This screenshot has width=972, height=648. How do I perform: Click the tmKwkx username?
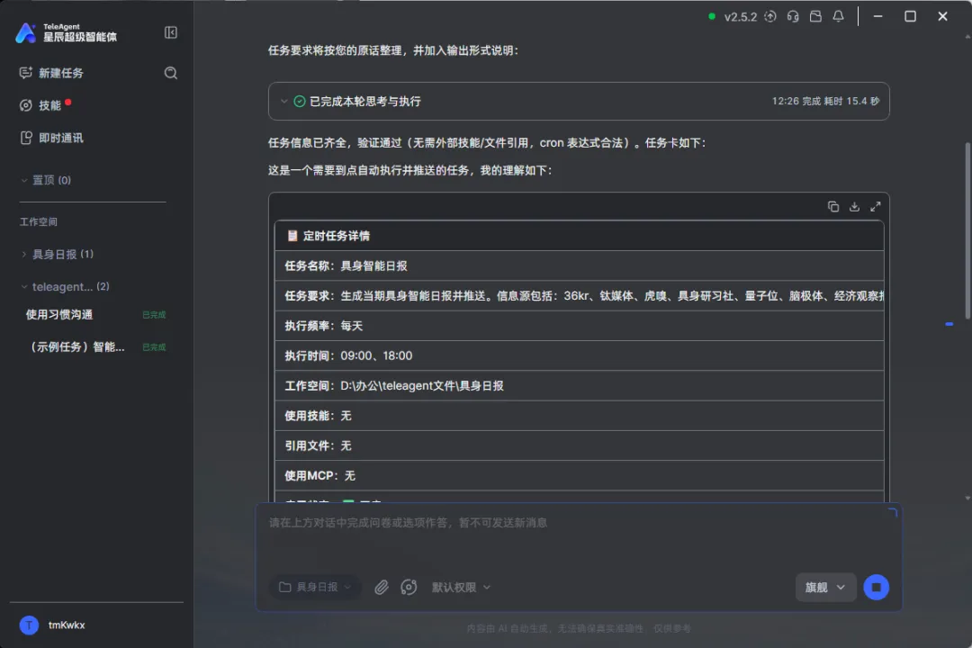[x=67, y=625]
